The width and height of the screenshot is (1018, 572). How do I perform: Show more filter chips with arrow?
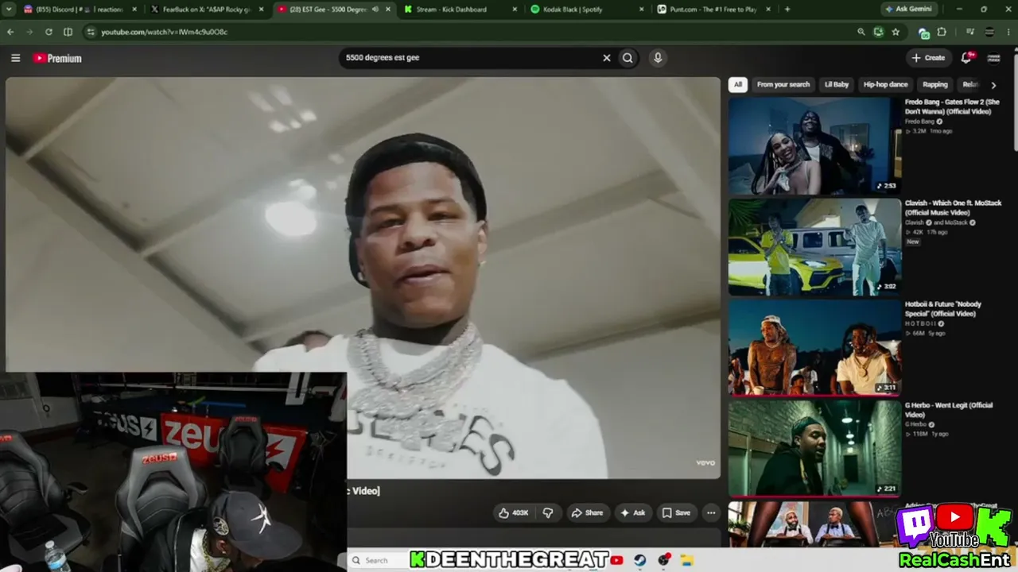click(x=993, y=84)
